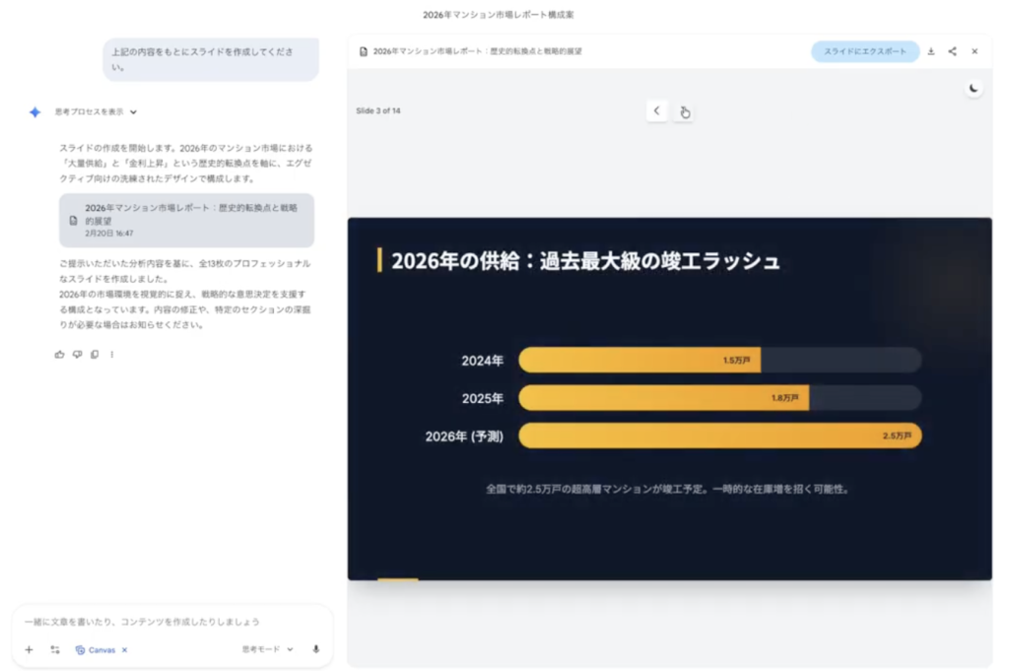Click the 2026年 (予測) 2.5万戸 bar

point(719,436)
